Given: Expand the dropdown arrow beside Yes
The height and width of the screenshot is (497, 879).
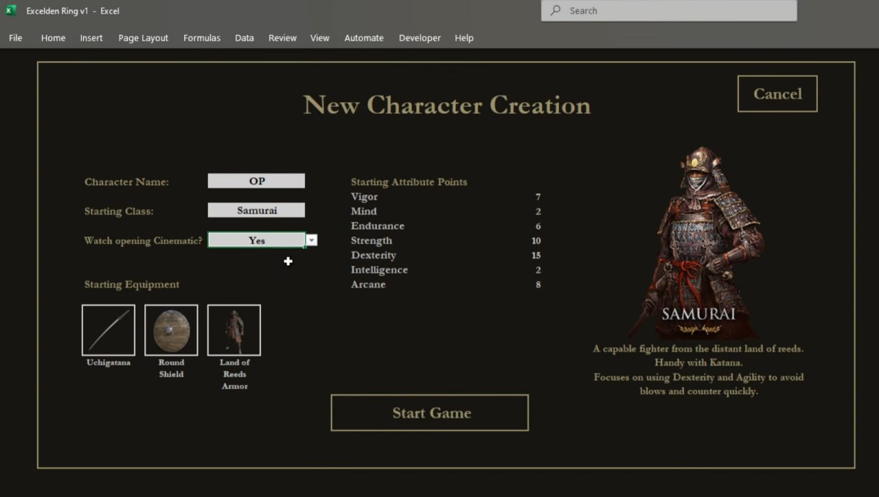Looking at the screenshot, I should [312, 240].
